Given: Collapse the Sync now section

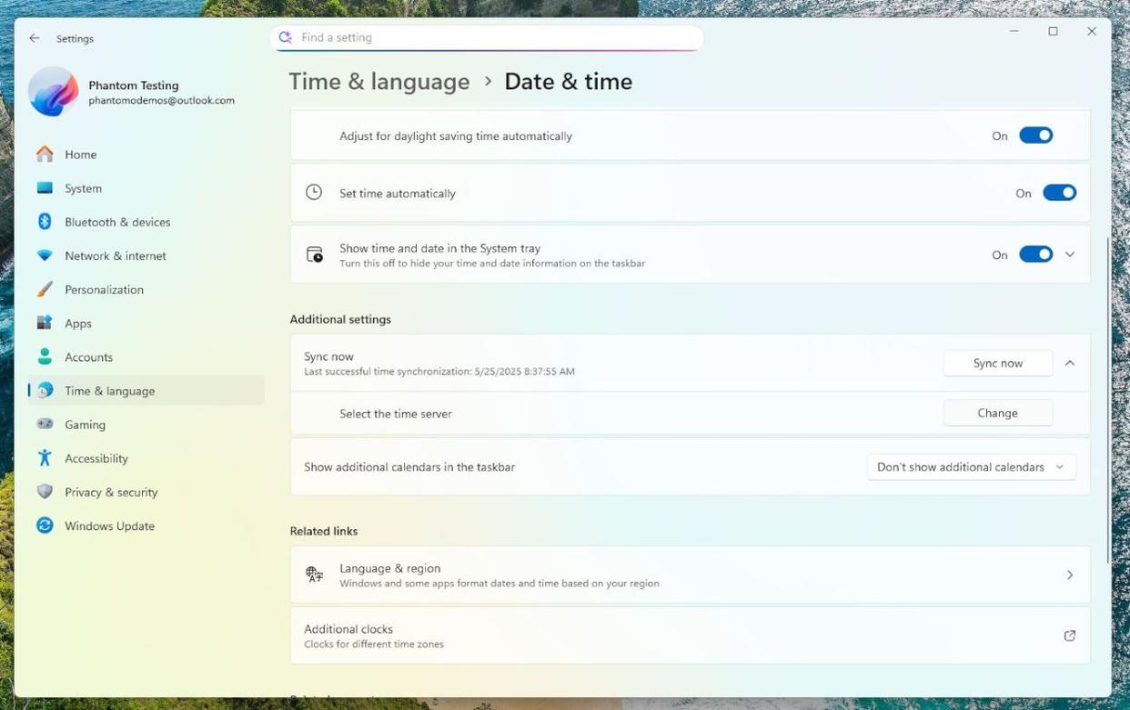Looking at the screenshot, I should pyautogui.click(x=1070, y=363).
